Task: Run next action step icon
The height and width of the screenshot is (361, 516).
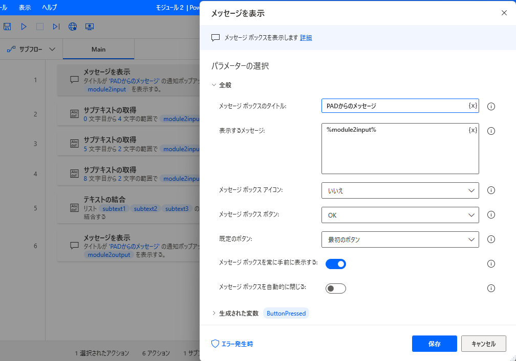Action: [x=56, y=27]
